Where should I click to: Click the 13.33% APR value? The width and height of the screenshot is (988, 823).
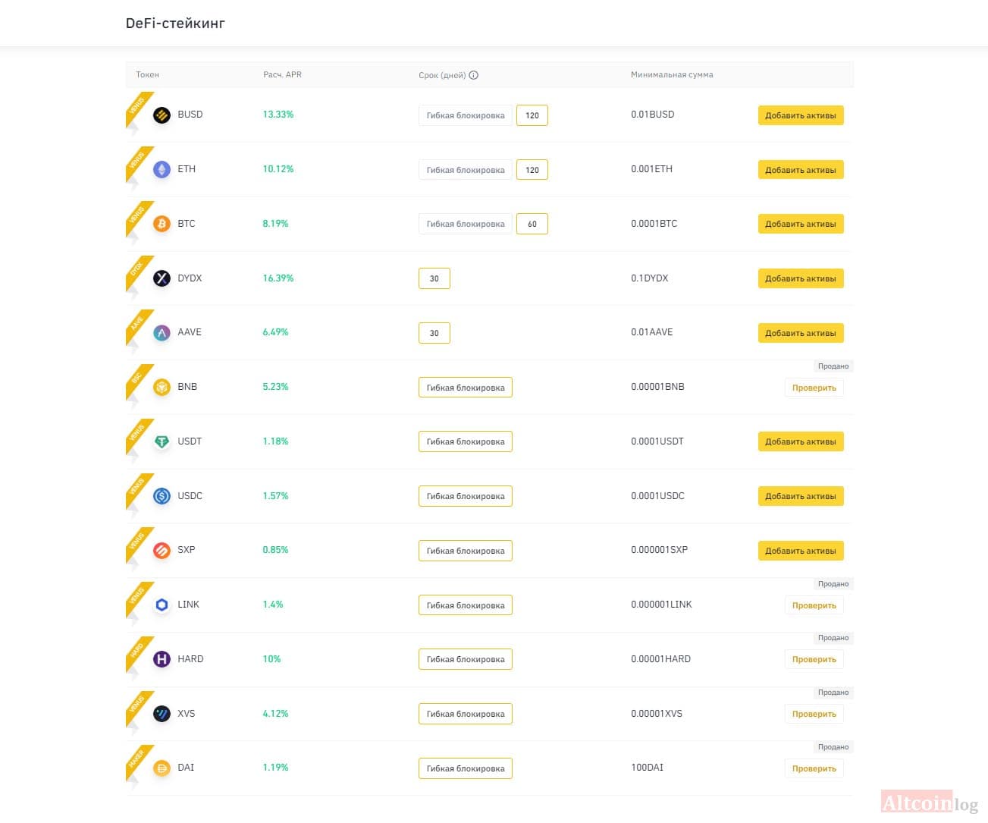[x=278, y=115]
